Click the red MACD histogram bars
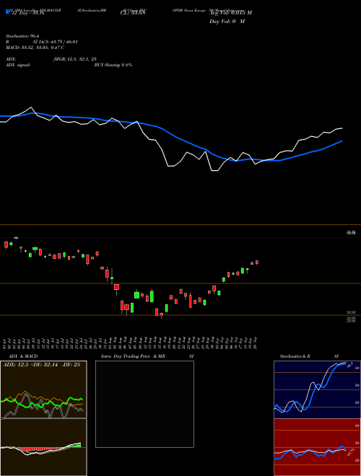361x476 pixels. point(40,449)
